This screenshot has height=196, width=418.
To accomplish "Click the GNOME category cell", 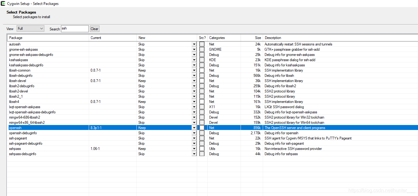I will click(215, 49).
